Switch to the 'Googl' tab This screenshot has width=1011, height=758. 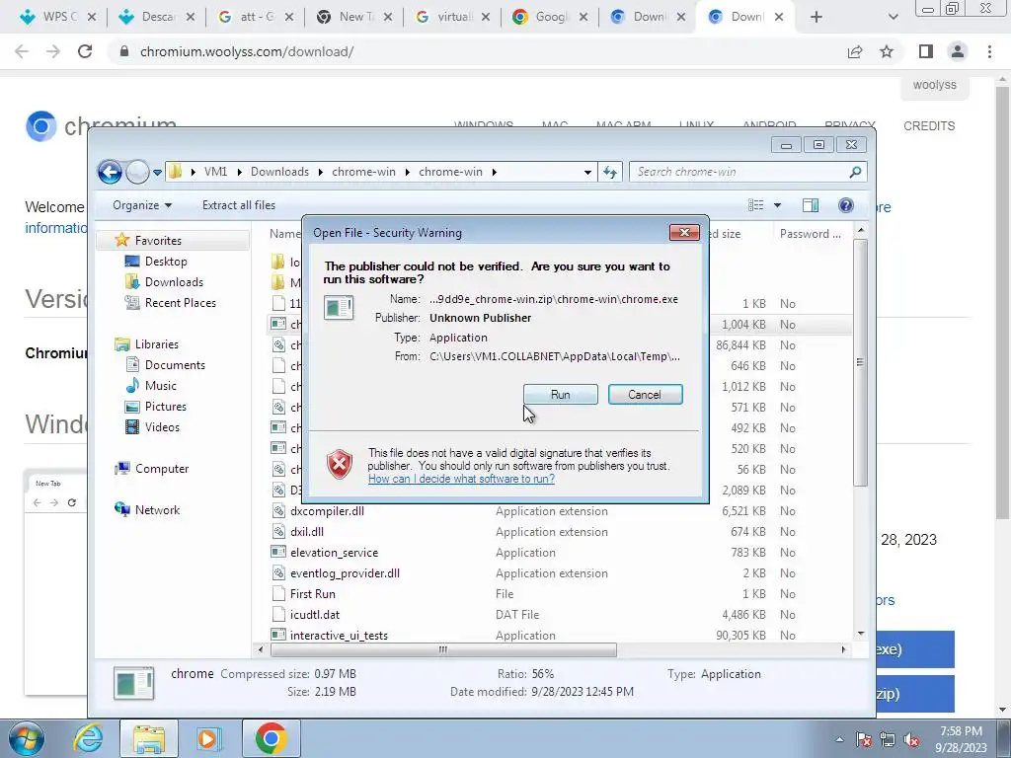550,17
